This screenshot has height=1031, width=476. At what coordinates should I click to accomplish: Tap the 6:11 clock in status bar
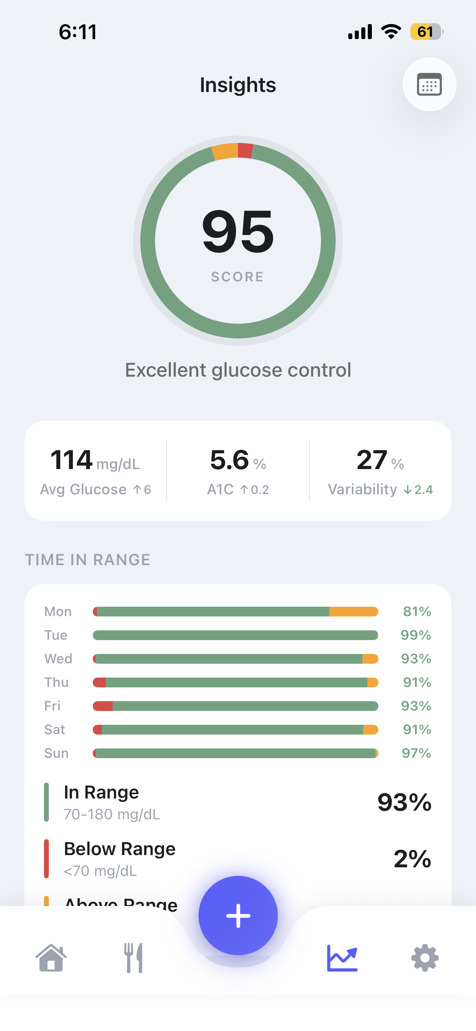point(78,32)
